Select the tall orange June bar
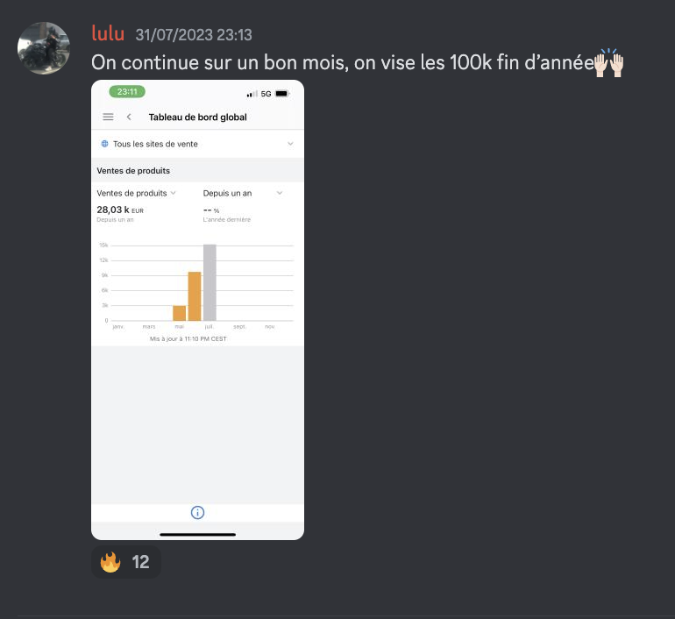Image resolution: width=675 pixels, height=619 pixels. tap(195, 296)
